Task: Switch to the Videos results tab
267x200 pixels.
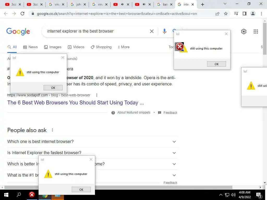Action: pyautogui.click(x=76, y=47)
